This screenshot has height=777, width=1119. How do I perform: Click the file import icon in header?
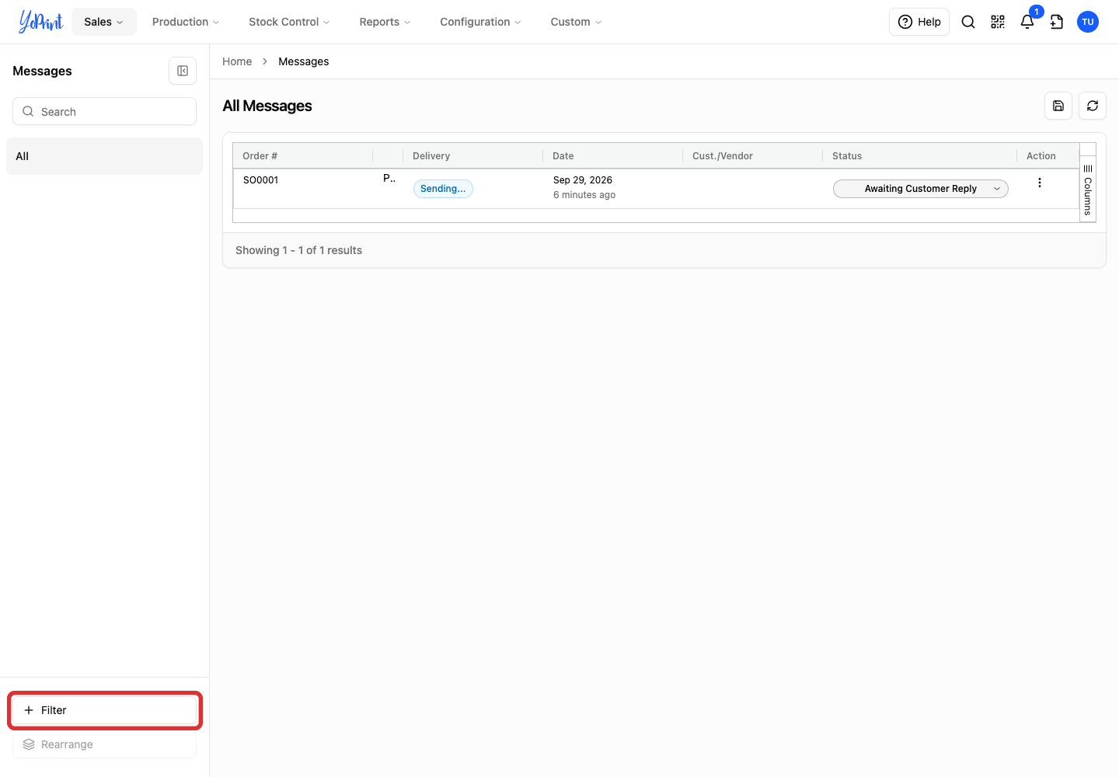1057,22
